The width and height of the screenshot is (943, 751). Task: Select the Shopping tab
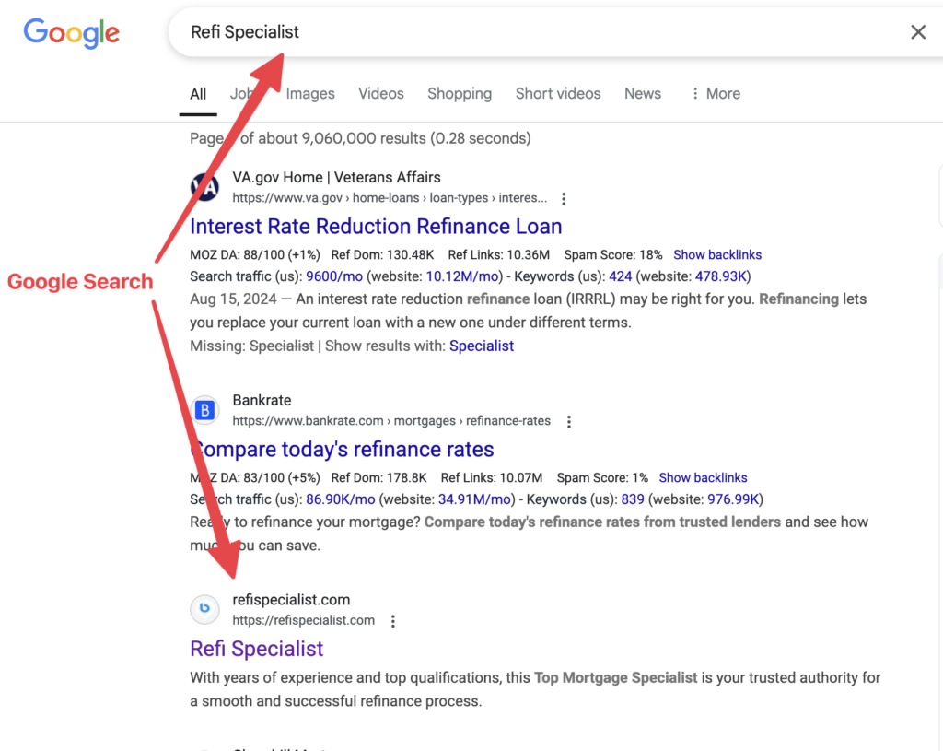tap(460, 93)
